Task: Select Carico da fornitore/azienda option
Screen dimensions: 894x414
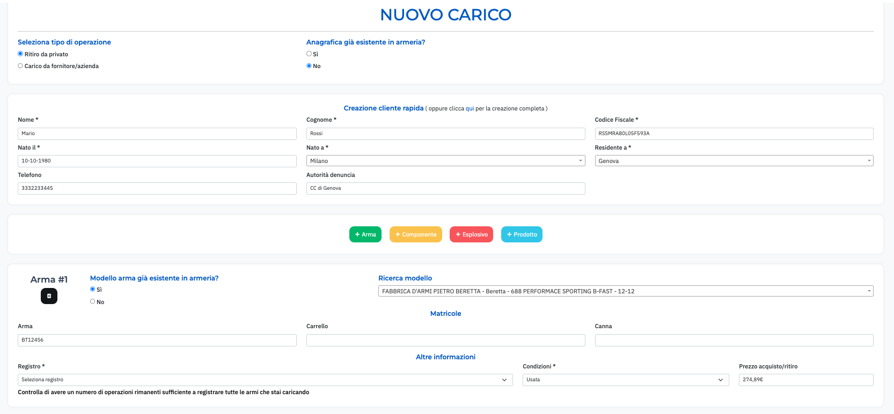Action: (20, 66)
